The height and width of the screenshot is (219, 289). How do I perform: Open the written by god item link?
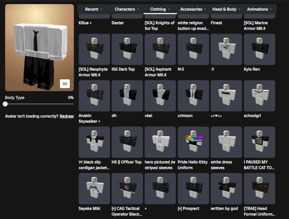(x=224, y=209)
